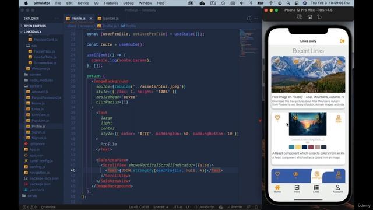
Task: Collapse the LINKSDAILY folder section
Action: pyautogui.click(x=33, y=32)
